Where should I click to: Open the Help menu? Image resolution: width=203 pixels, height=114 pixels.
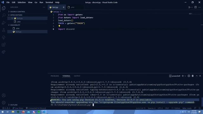[57, 2]
